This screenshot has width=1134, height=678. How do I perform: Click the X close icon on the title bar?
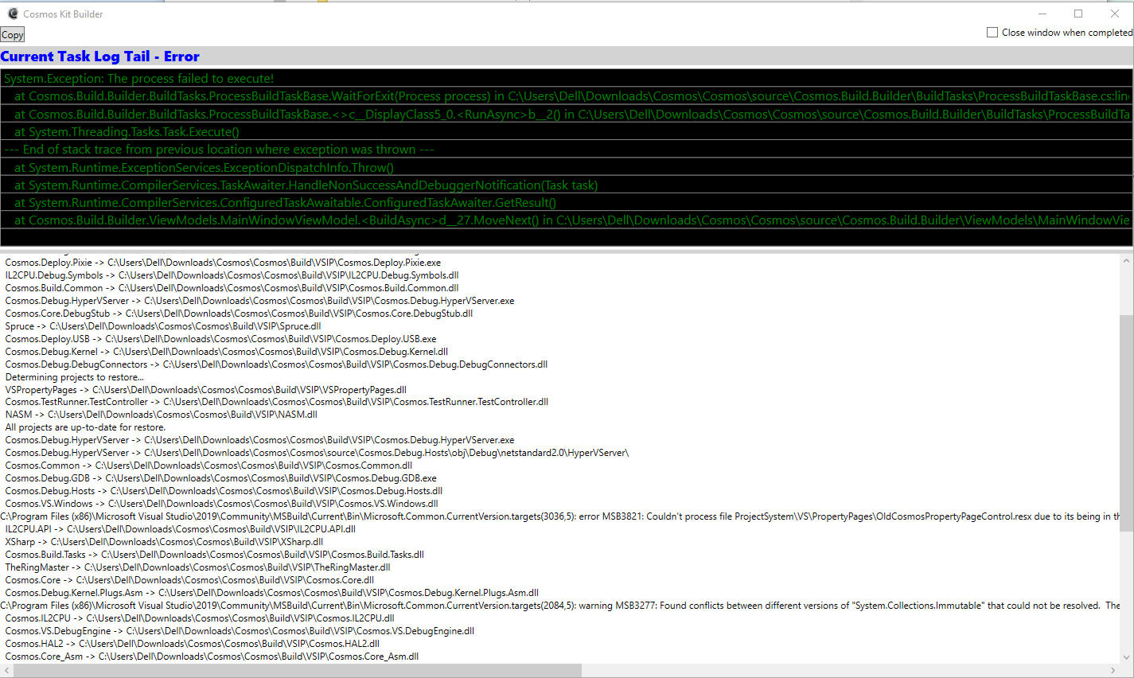click(x=1115, y=14)
